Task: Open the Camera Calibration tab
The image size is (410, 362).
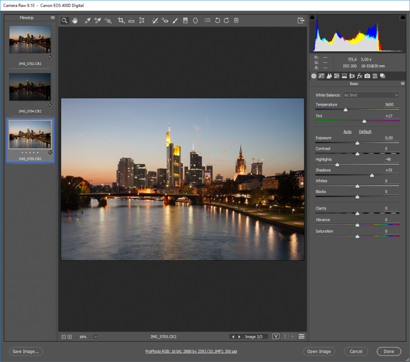Action: coord(368,76)
